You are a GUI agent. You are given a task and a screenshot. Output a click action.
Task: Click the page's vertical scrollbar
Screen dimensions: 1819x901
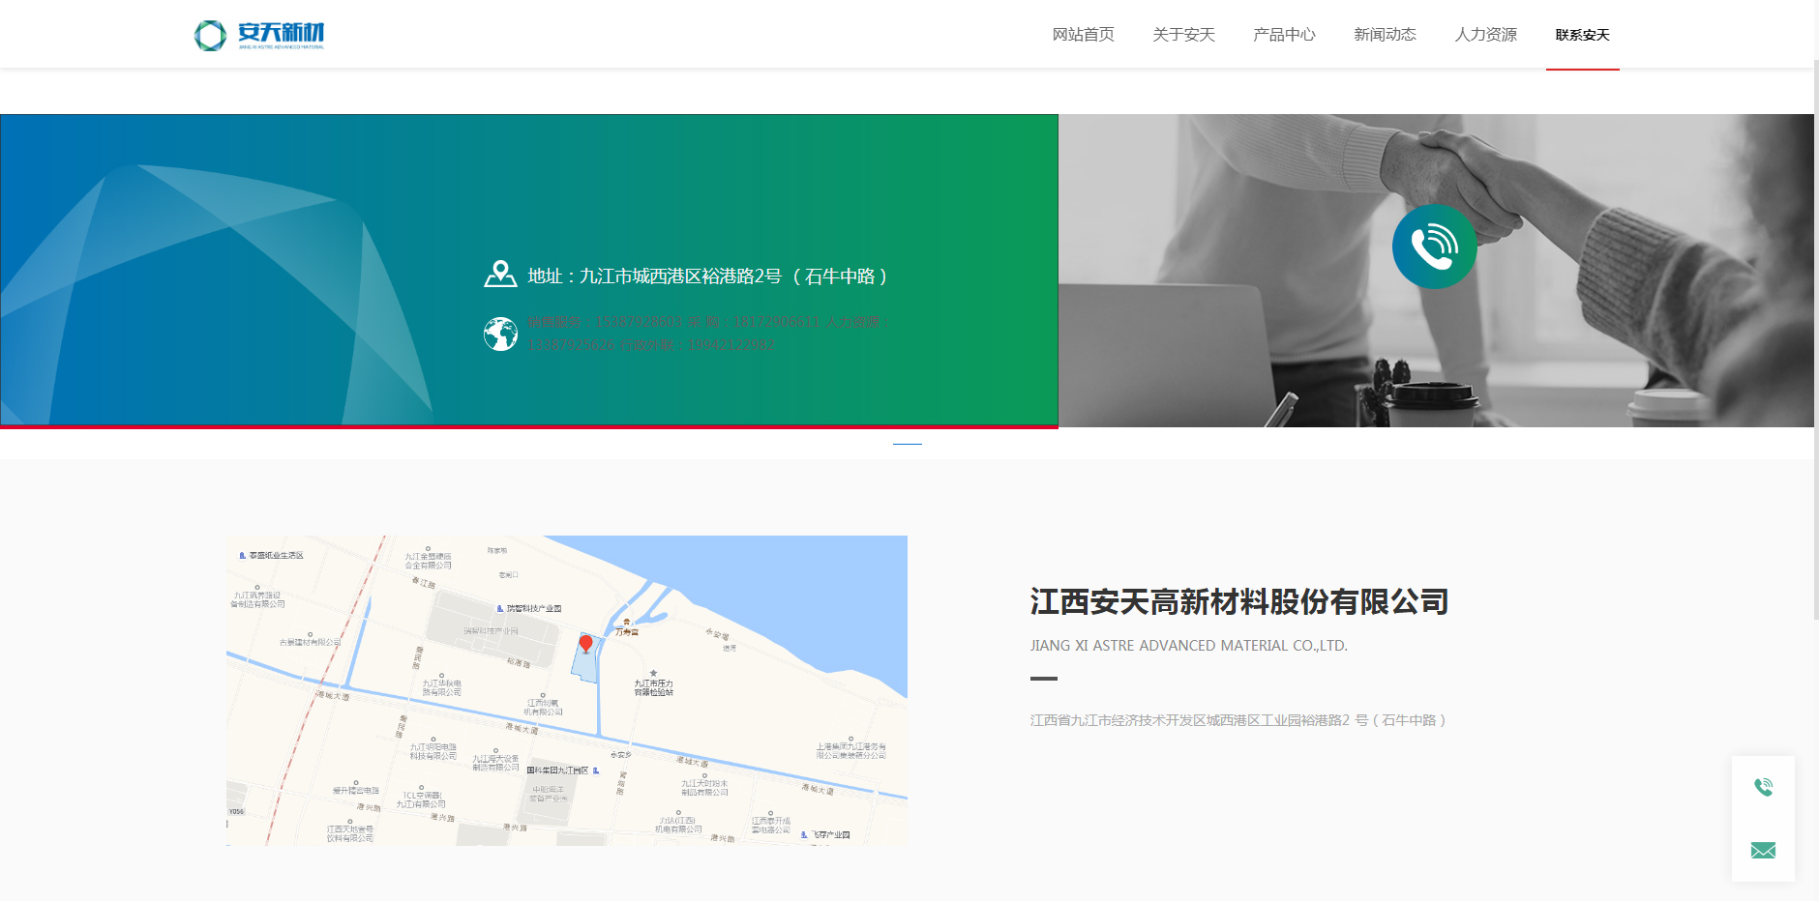[1815, 338]
